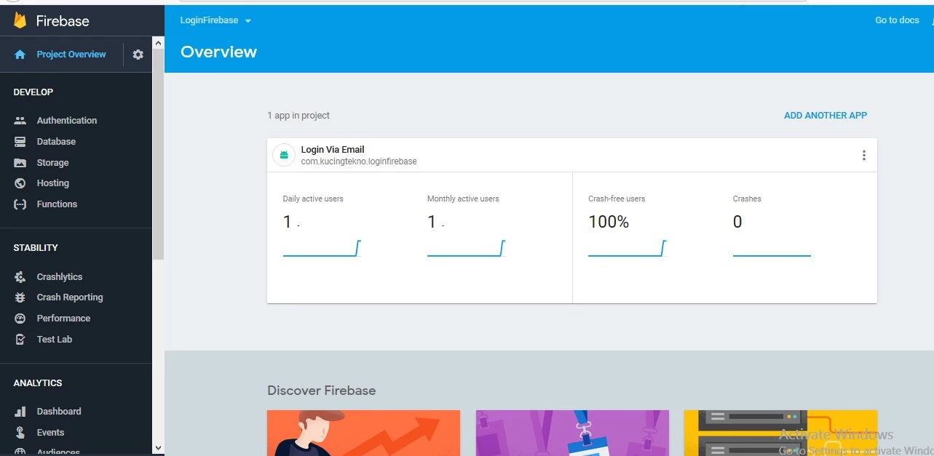Open Performance page
Image resolution: width=934 pixels, height=456 pixels.
(x=63, y=319)
